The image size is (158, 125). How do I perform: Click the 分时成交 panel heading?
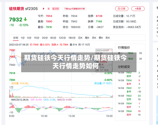click(x=124, y=67)
